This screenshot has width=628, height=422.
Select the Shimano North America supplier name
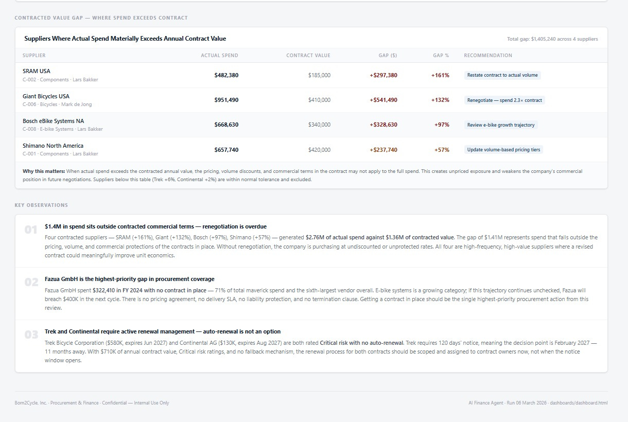(53, 146)
